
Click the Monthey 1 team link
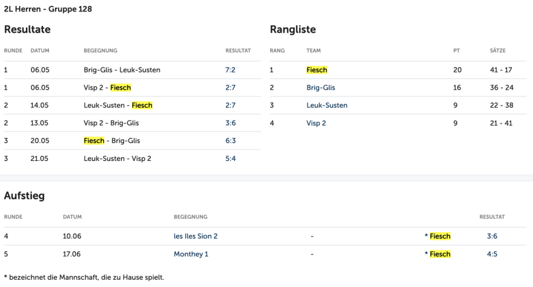tap(190, 254)
